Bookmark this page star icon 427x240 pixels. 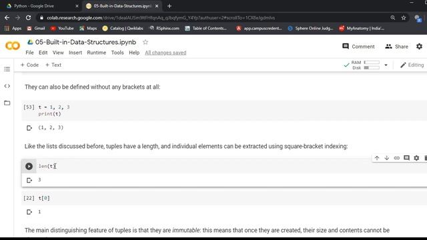(x=404, y=18)
